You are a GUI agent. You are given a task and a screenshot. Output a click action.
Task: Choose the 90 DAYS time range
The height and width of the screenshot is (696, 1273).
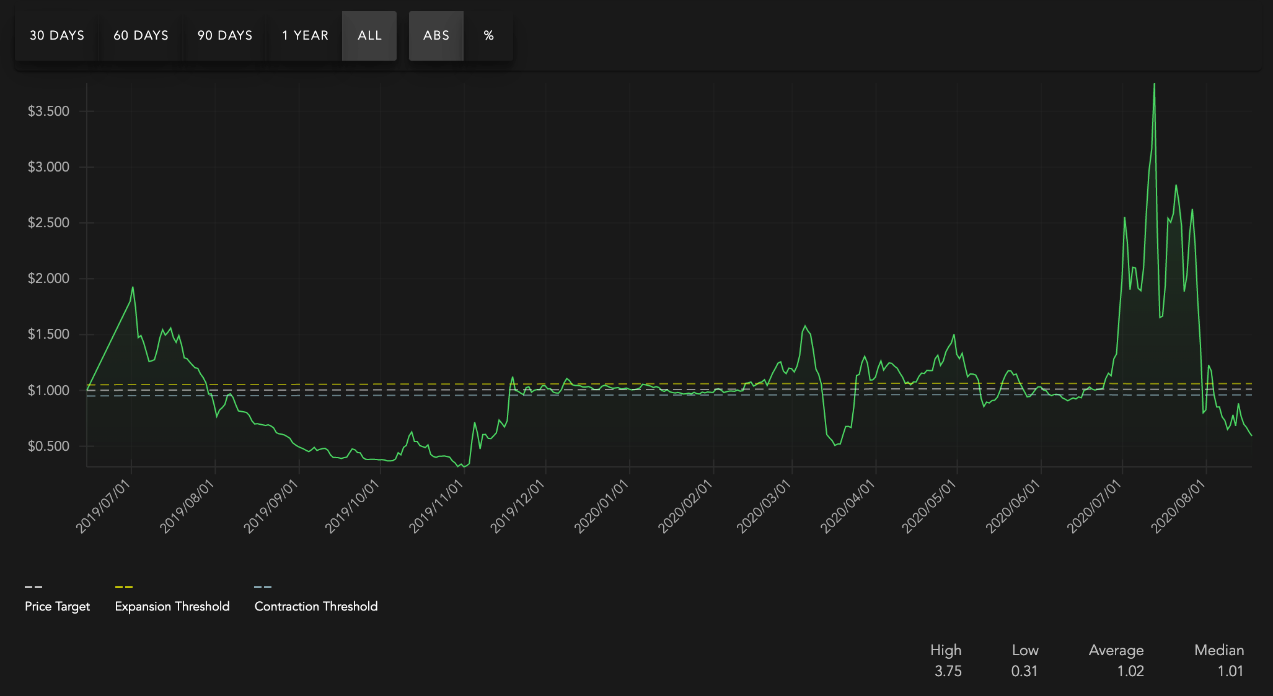(x=225, y=36)
